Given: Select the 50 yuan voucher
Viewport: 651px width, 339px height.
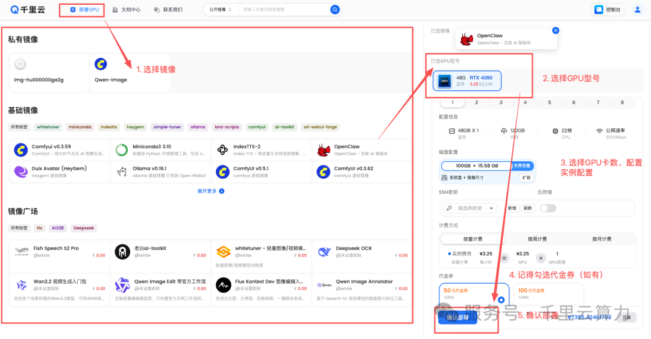Looking at the screenshot, I should click(x=474, y=295).
